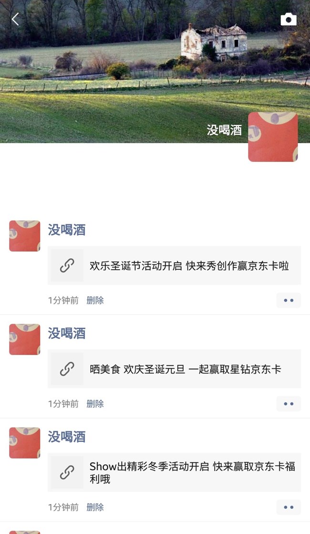Open the large profile avatar on the cover
Viewport: 310px width, 534px height.
[273, 137]
